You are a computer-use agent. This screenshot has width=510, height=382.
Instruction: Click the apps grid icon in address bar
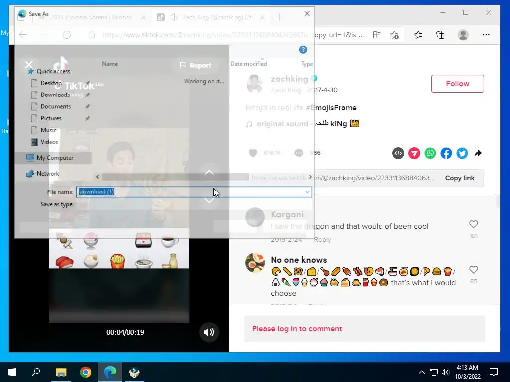(x=377, y=35)
